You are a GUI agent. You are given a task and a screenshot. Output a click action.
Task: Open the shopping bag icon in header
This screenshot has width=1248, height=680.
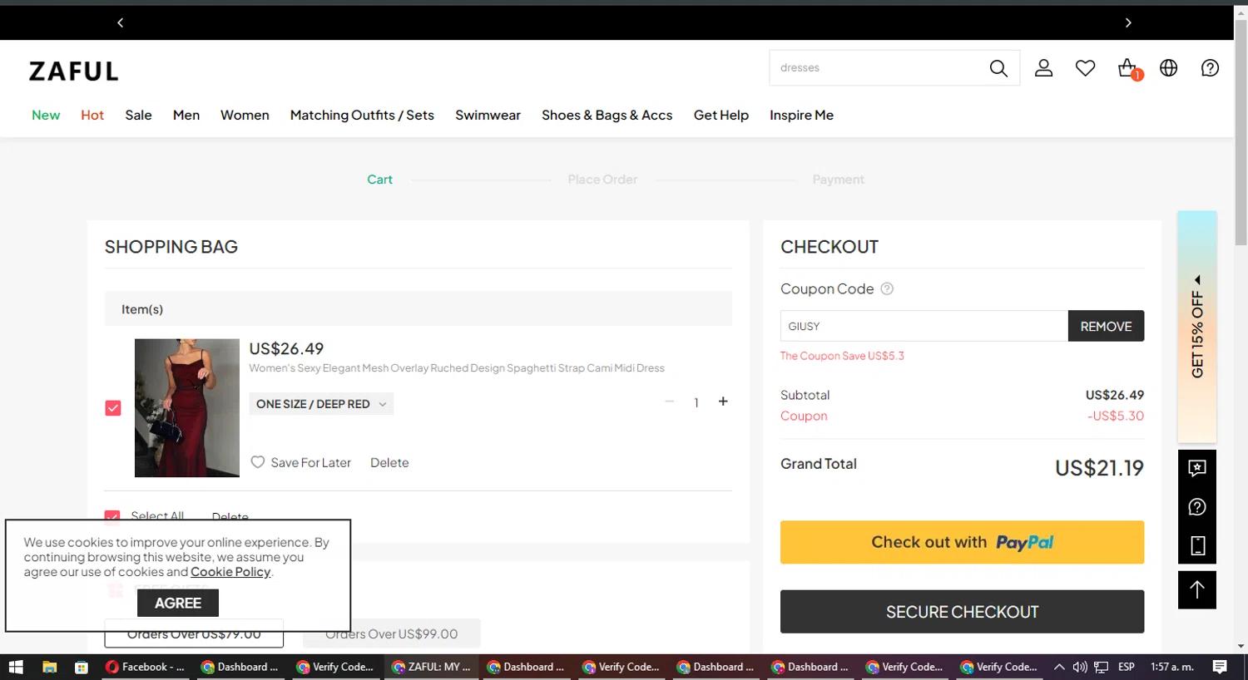pyautogui.click(x=1127, y=68)
